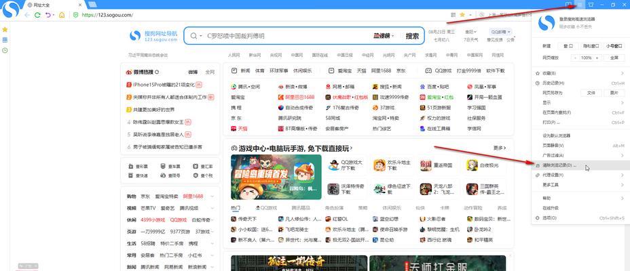Expand the 代理设置 submenu
Image resolution: width=630 pixels, height=271 pixels.
[x=623, y=175]
